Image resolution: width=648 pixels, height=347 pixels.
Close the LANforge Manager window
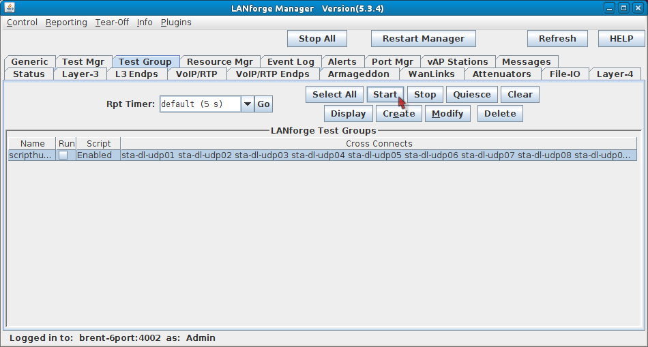638,8
